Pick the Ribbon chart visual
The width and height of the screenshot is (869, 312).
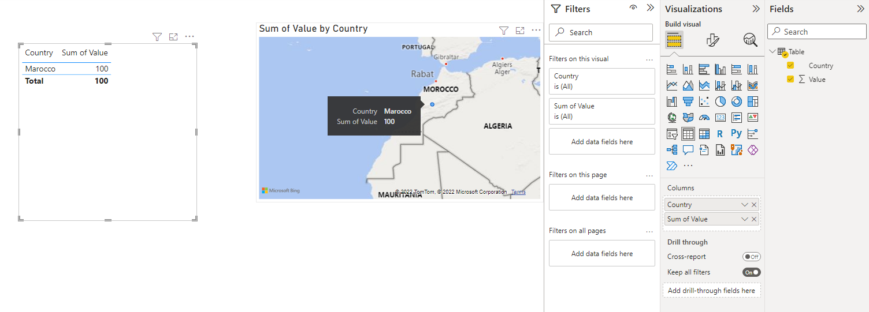[752, 85]
